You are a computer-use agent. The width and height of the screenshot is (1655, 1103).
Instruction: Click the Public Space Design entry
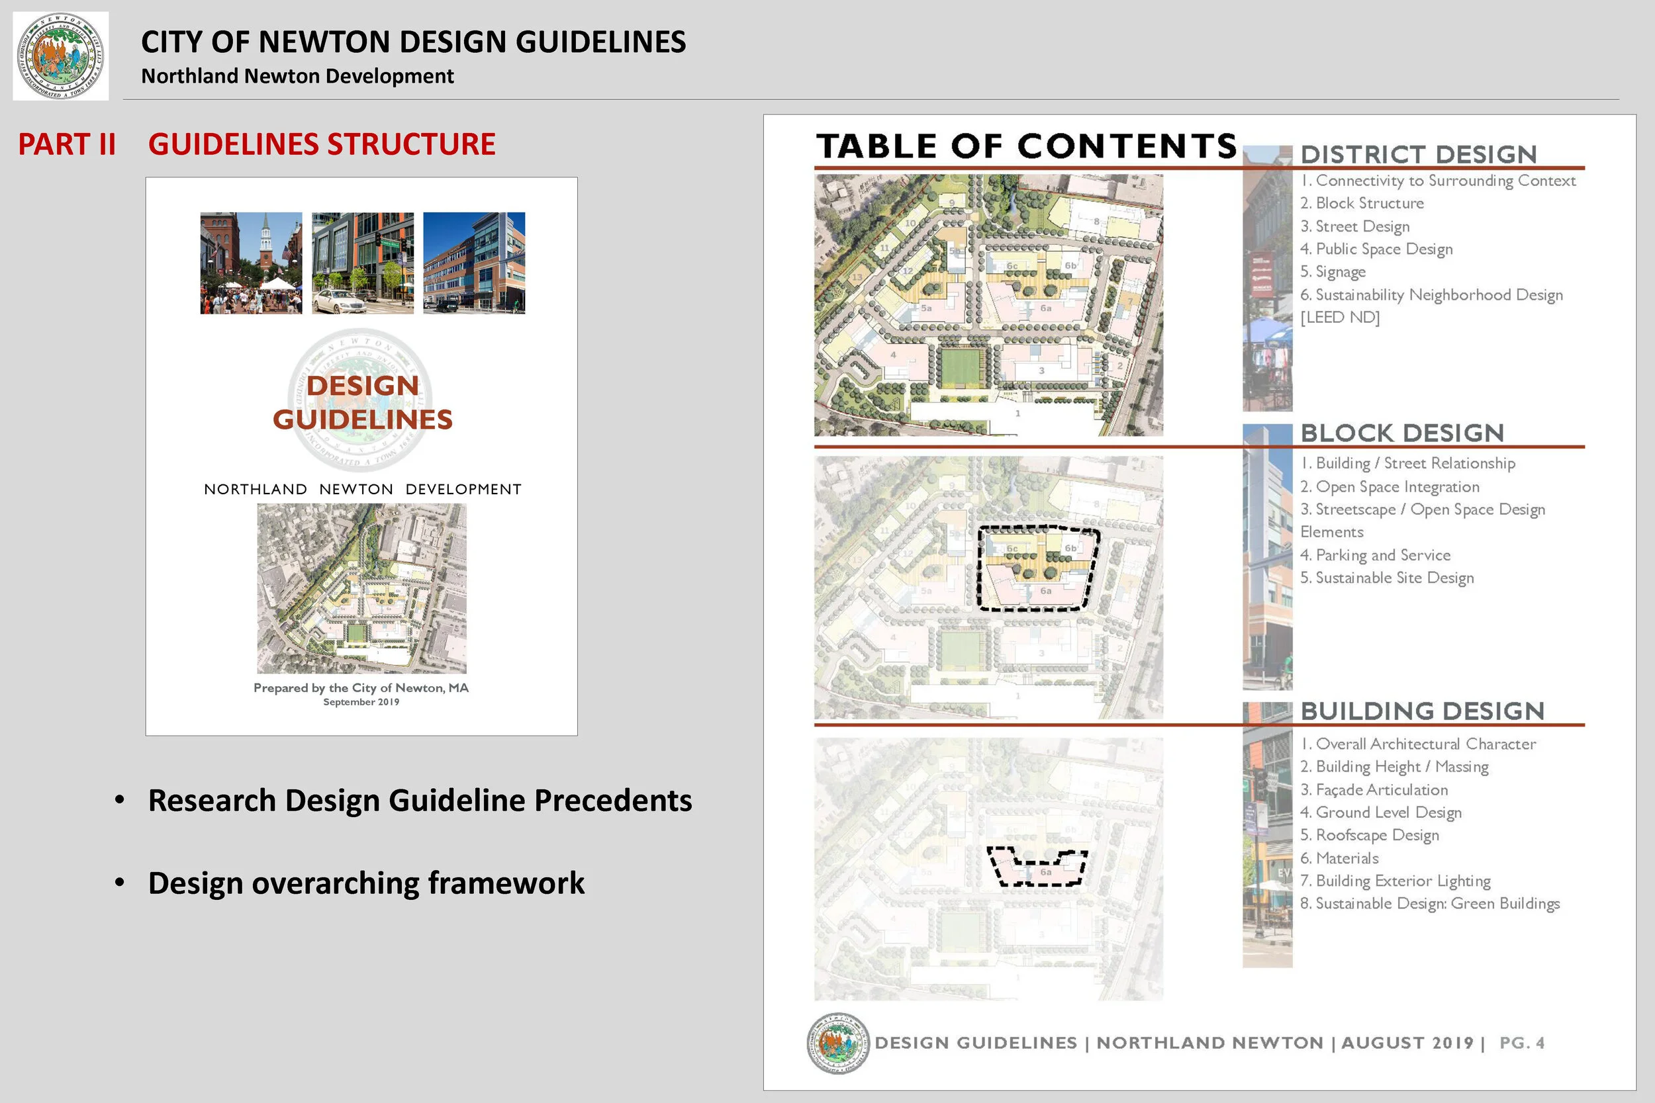1376,249
